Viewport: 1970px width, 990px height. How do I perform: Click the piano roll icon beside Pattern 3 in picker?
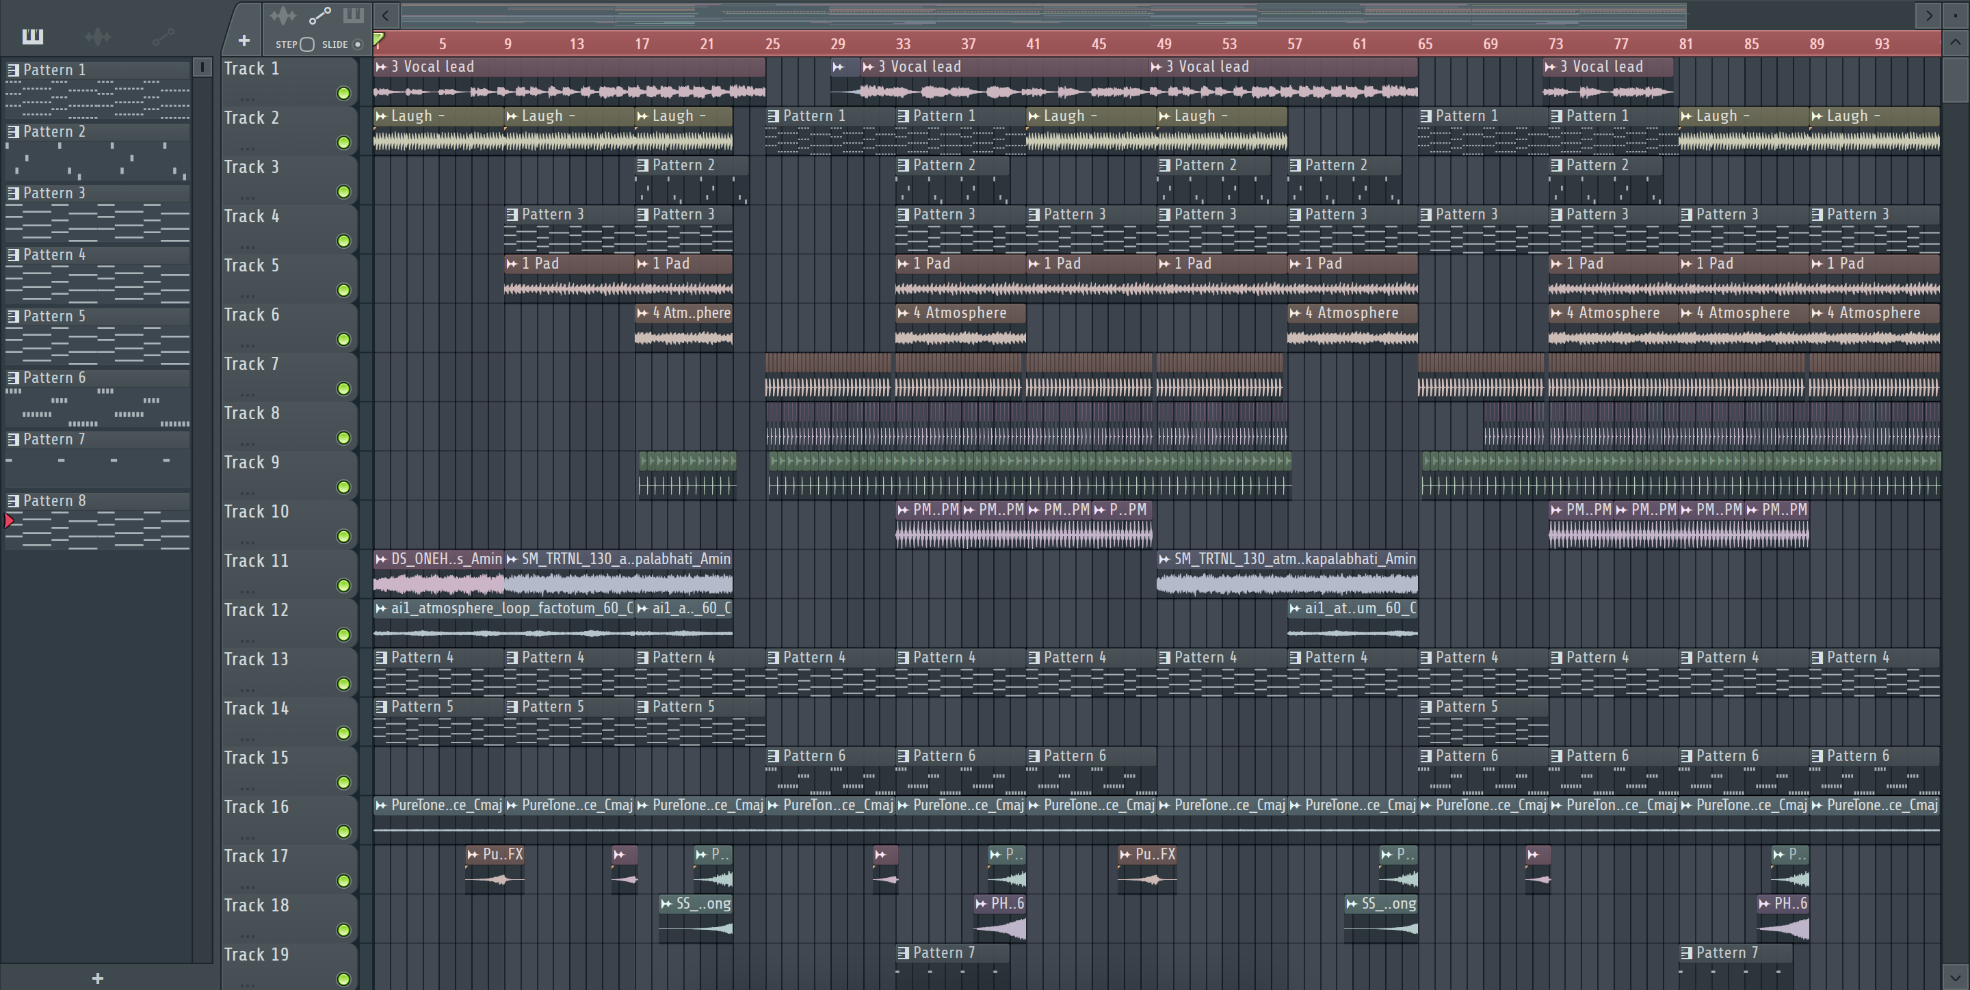click(13, 193)
